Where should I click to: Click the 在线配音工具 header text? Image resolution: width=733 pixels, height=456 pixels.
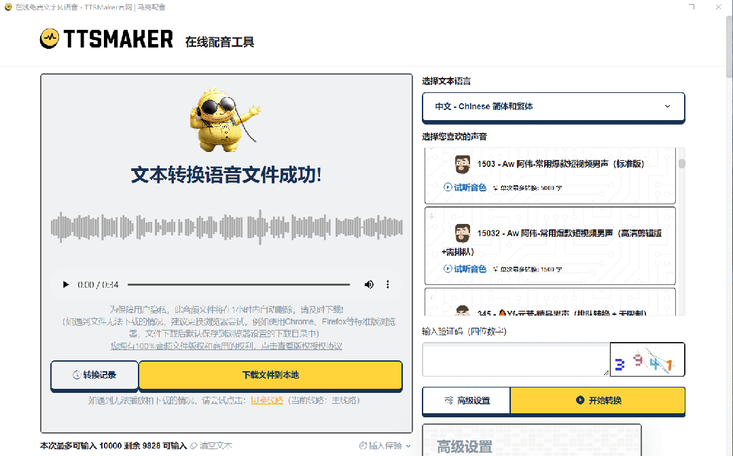tap(219, 42)
